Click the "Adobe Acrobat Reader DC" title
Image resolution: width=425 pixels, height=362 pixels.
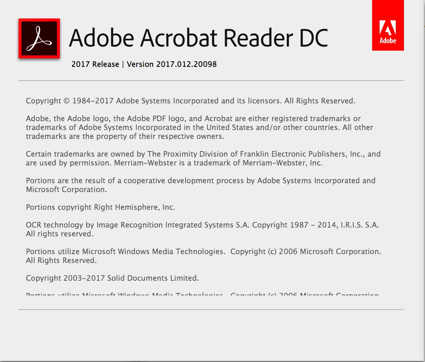pos(198,38)
